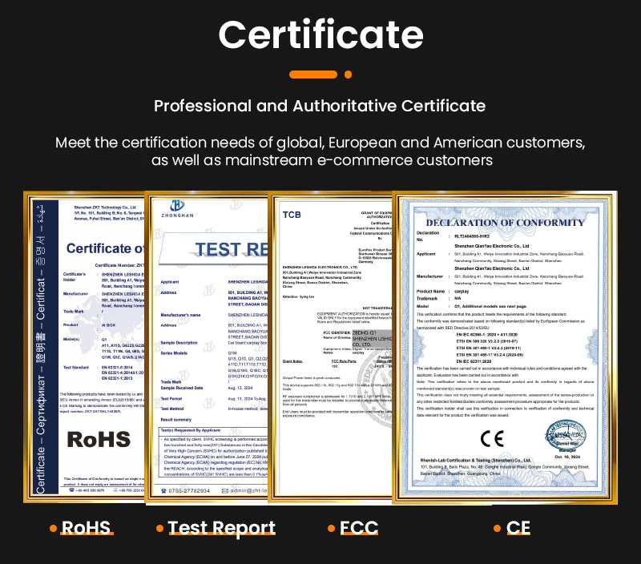Viewport: 641px width, 564px height.
Task: Open the Declaration of Conformity thumbnail
Action: [x=505, y=347]
